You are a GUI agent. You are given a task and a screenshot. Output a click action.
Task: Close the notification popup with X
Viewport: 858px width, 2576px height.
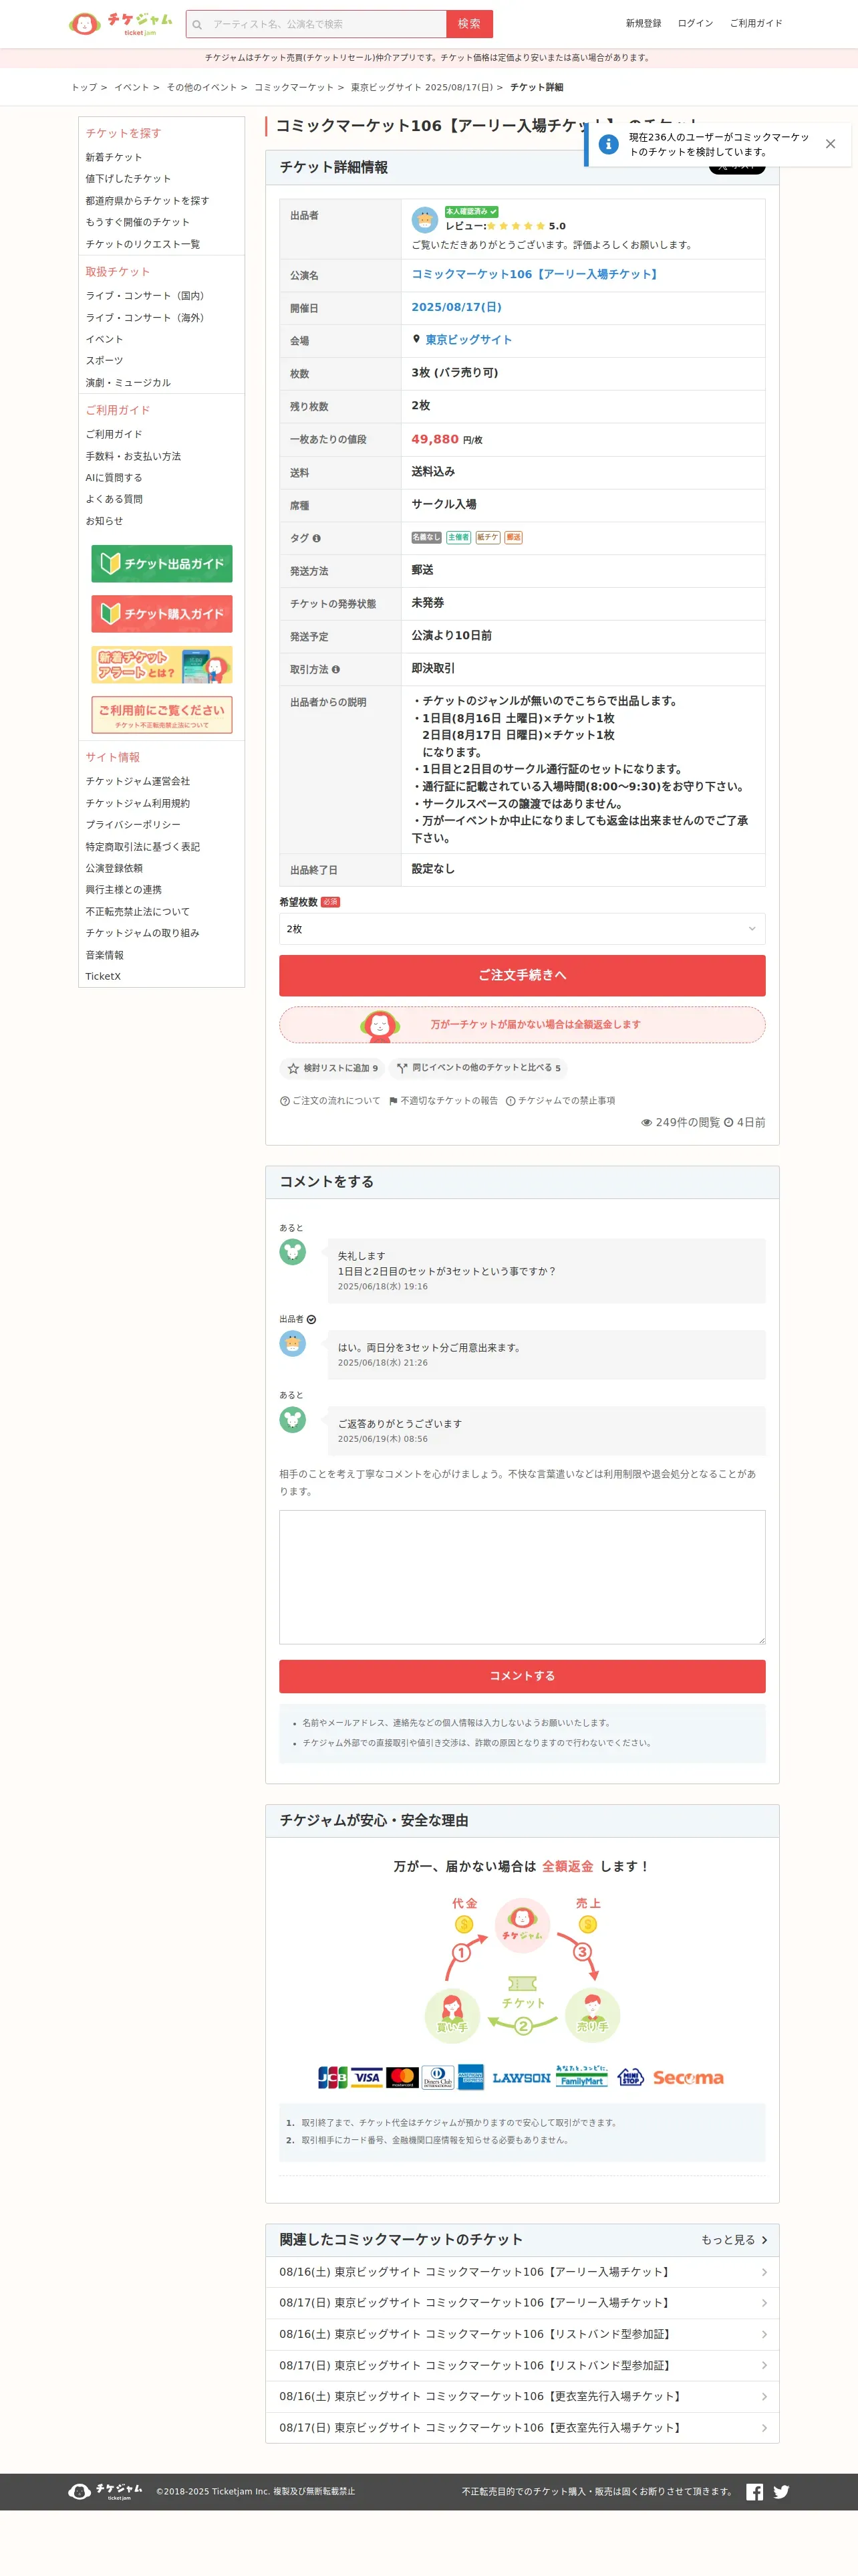click(830, 144)
